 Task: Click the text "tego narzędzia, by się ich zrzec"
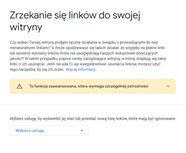(x=37, y=70)
